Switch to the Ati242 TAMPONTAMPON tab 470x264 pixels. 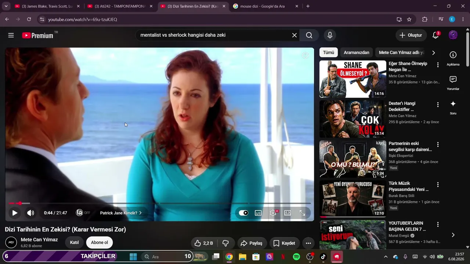pos(120,6)
